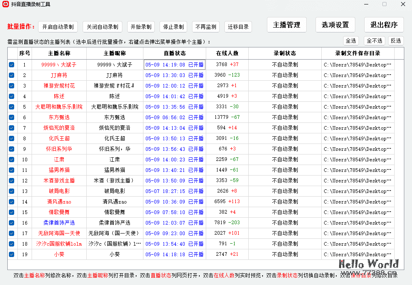Click 开启自动录制 to enable auto recording
This screenshot has width=412, height=285.
pyautogui.click(x=58, y=27)
